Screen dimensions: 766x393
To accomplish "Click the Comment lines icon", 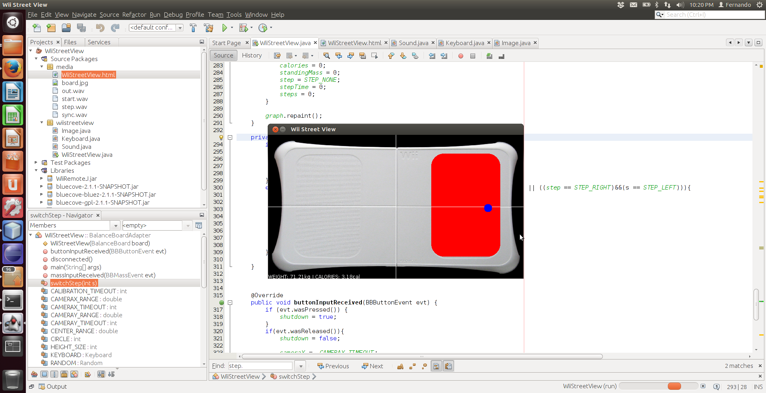I will [490, 56].
